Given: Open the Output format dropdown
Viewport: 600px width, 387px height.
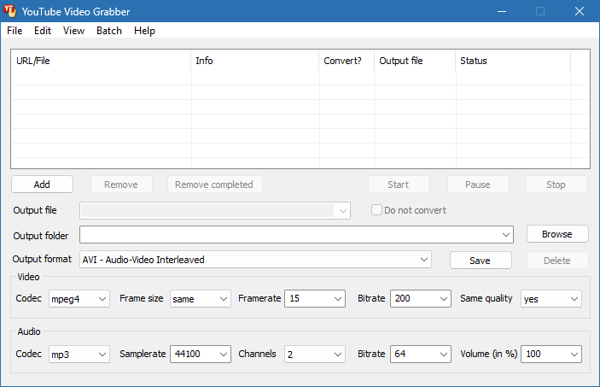Looking at the screenshot, I should [255, 260].
